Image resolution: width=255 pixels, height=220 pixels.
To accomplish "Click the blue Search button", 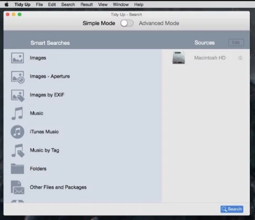I will click(x=232, y=209).
